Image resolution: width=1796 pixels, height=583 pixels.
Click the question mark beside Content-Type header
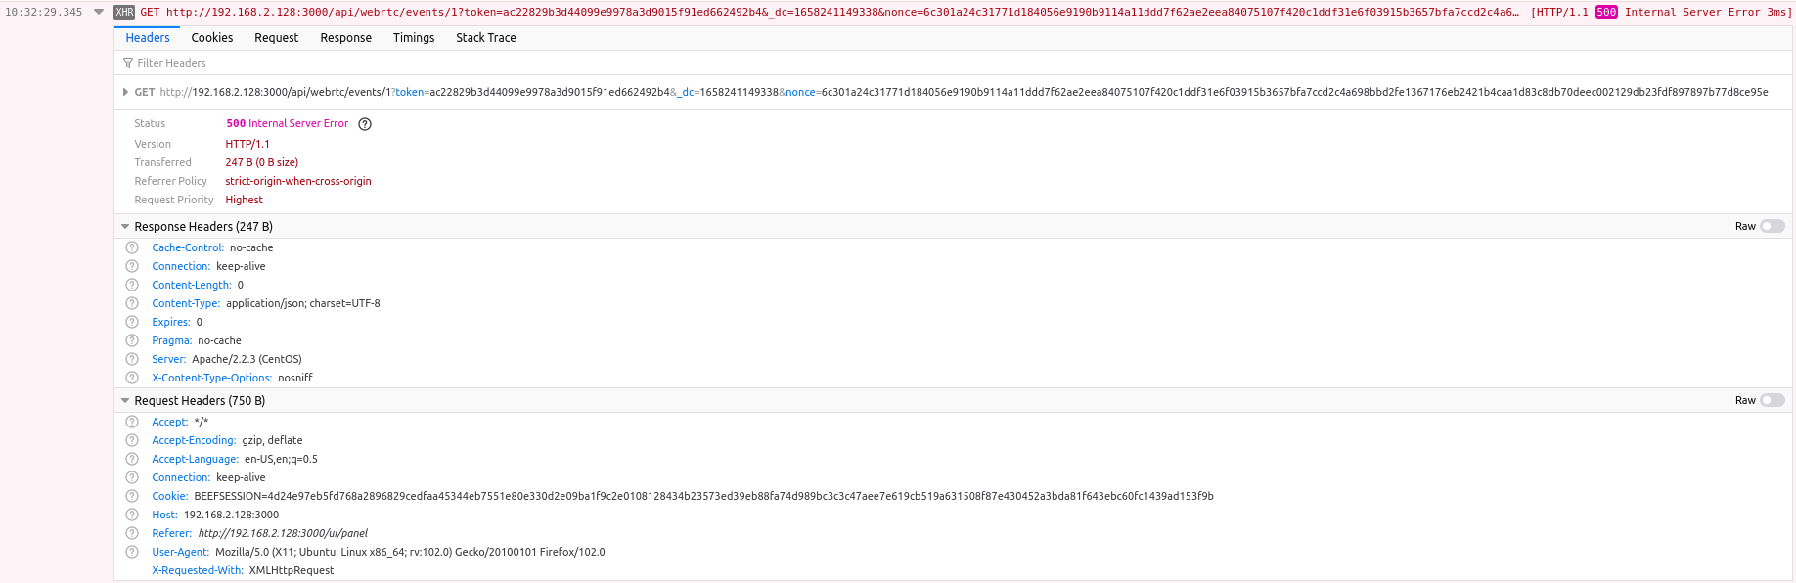click(x=133, y=303)
